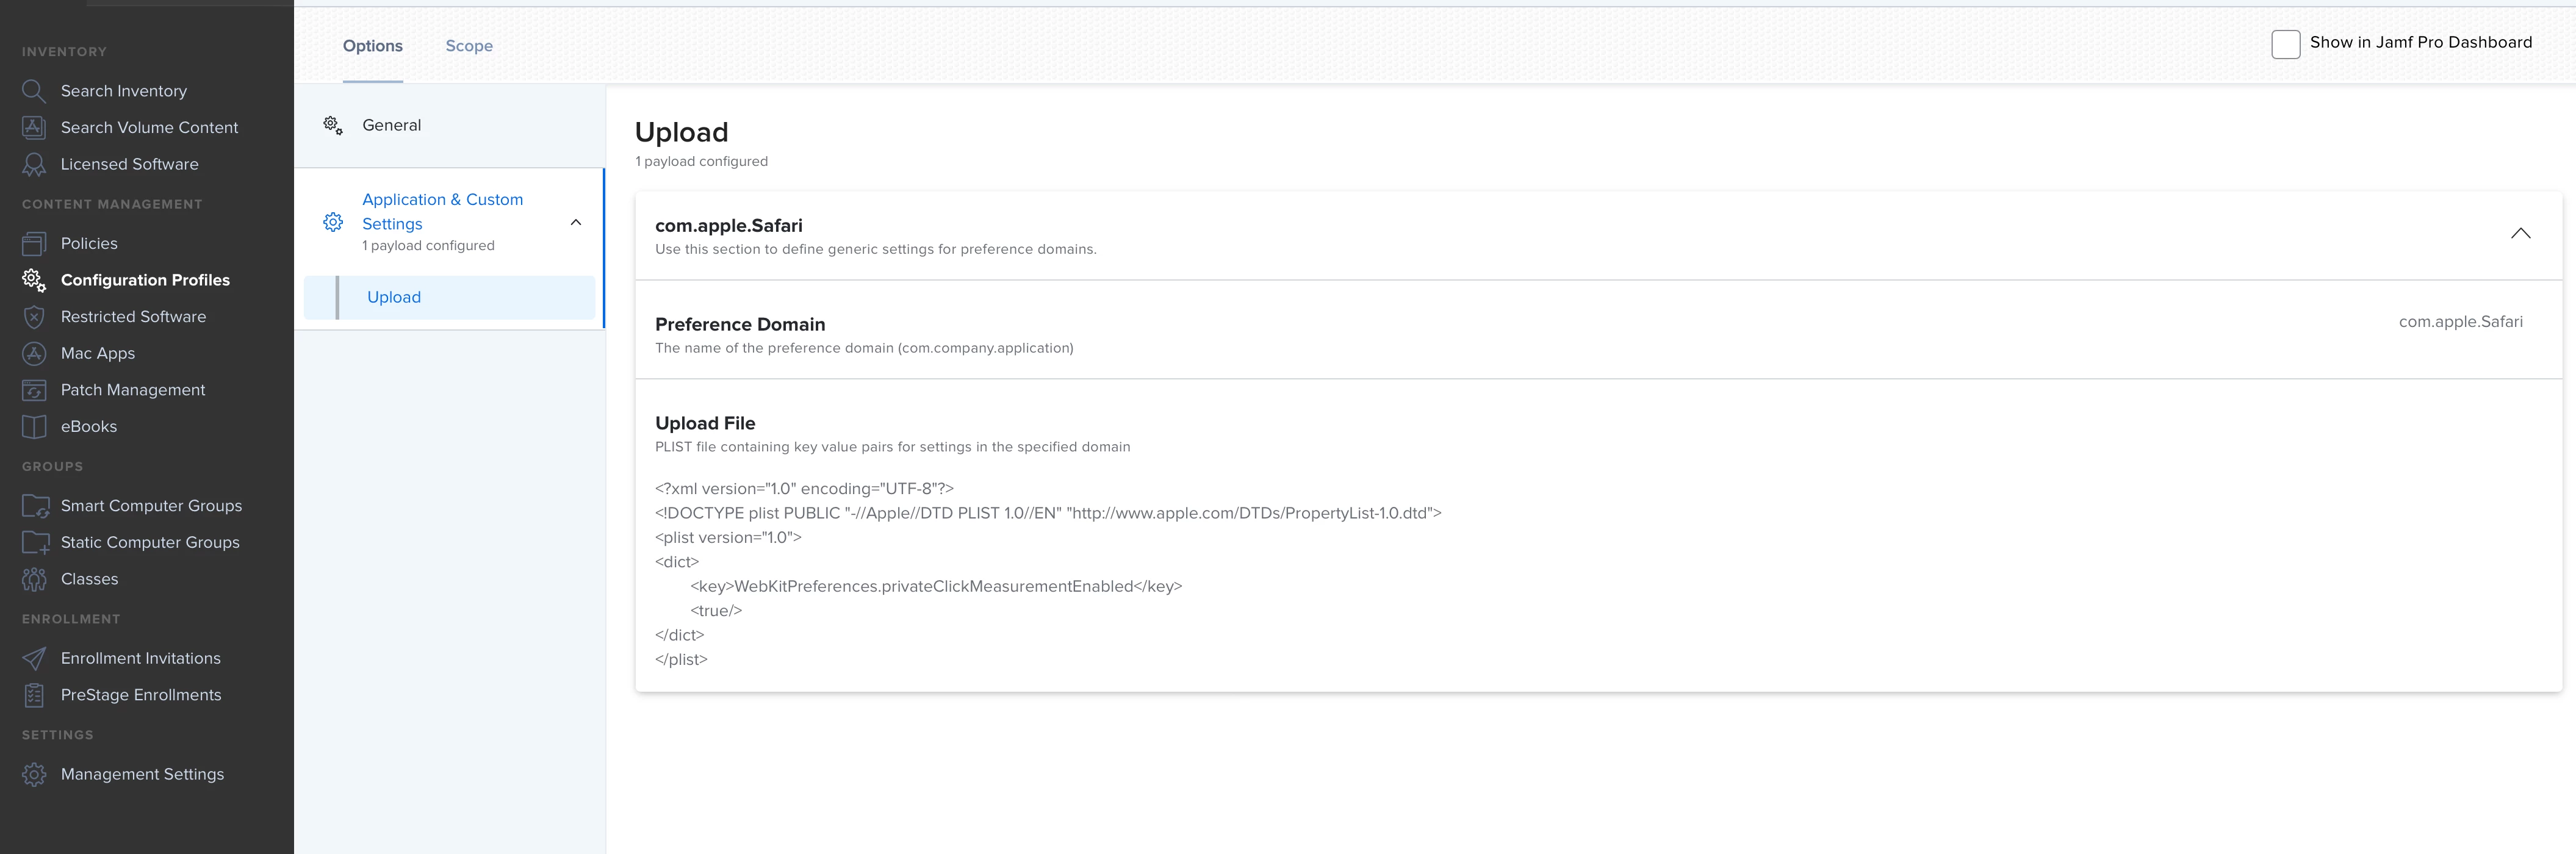The width and height of the screenshot is (2576, 854).
Task: Switch to the Options tab
Action: click(372, 46)
